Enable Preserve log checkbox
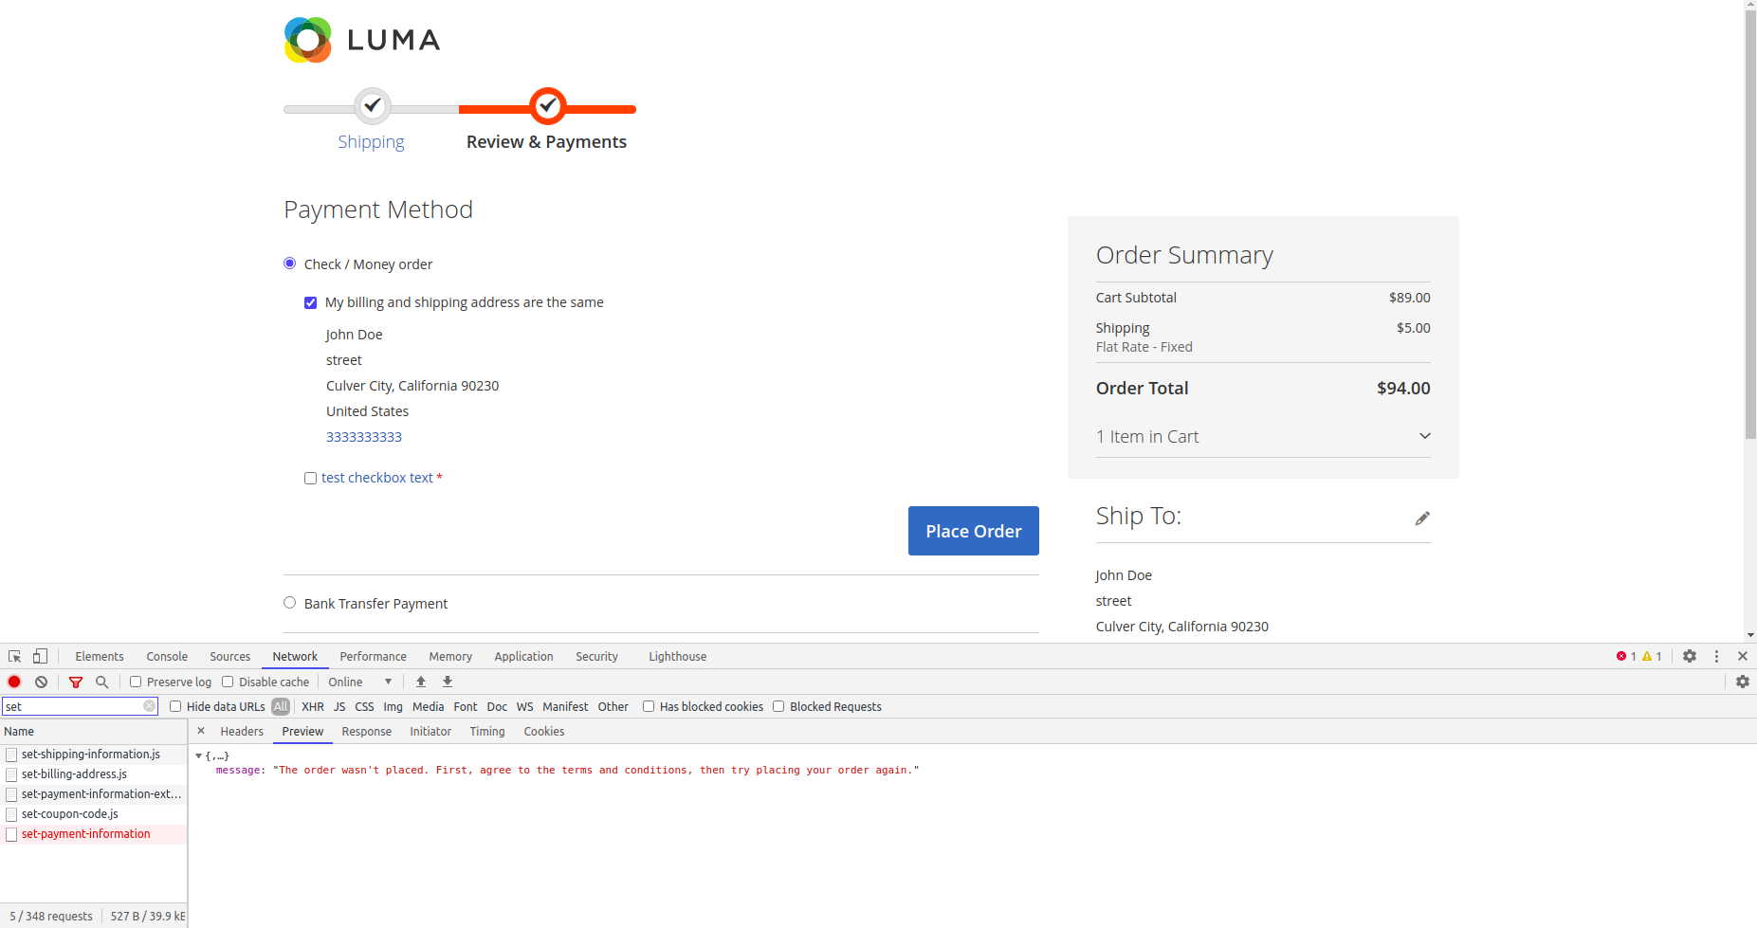The height and width of the screenshot is (928, 1757). (x=136, y=682)
